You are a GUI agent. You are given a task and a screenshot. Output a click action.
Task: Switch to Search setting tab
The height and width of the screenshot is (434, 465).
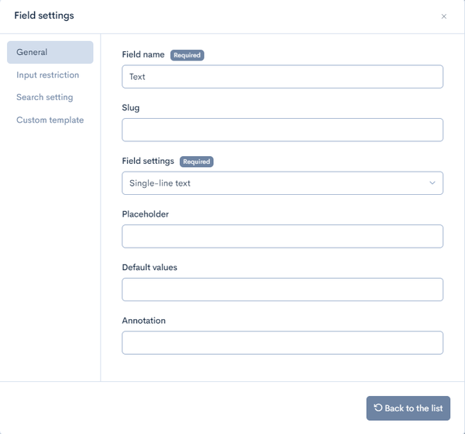pyautogui.click(x=45, y=97)
